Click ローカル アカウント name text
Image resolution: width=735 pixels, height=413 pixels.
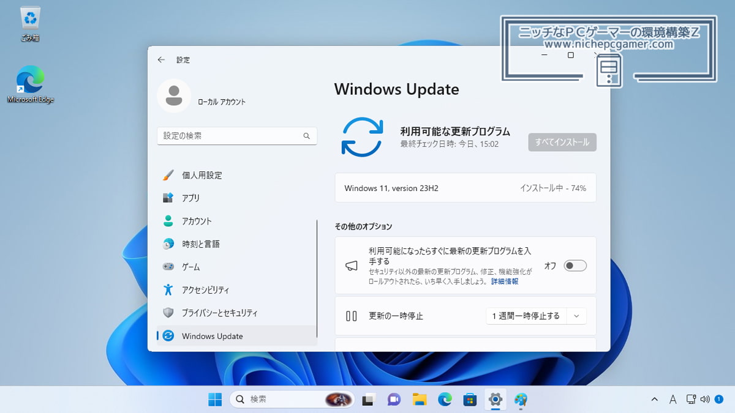(x=222, y=102)
